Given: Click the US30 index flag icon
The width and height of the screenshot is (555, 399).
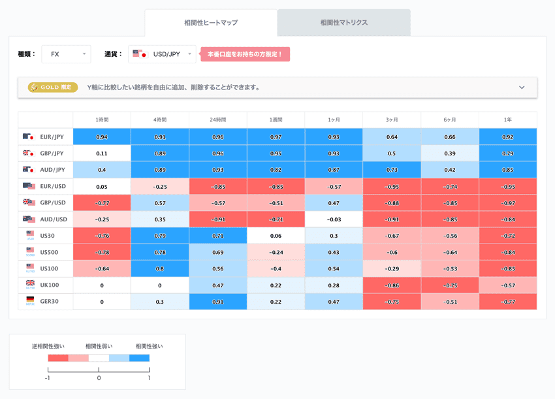Looking at the screenshot, I should point(30,234).
